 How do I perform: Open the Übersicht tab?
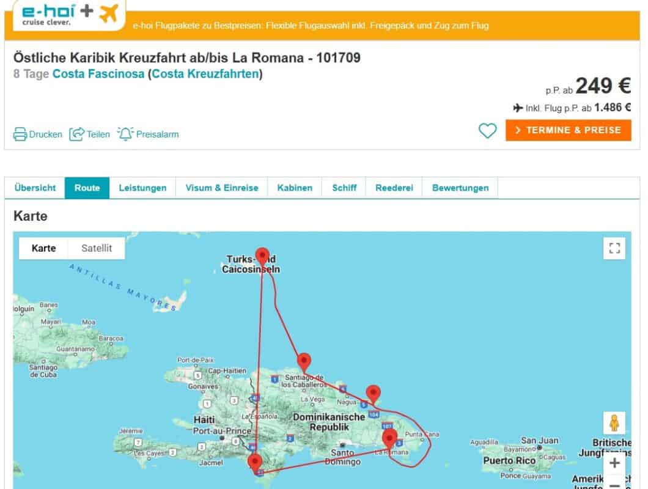(x=35, y=188)
